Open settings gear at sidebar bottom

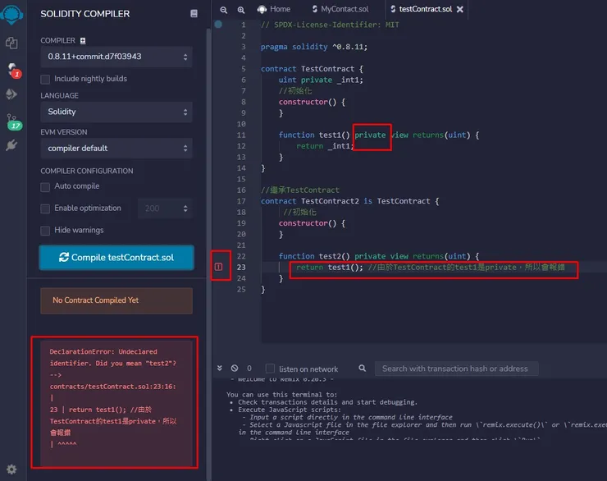(11, 470)
